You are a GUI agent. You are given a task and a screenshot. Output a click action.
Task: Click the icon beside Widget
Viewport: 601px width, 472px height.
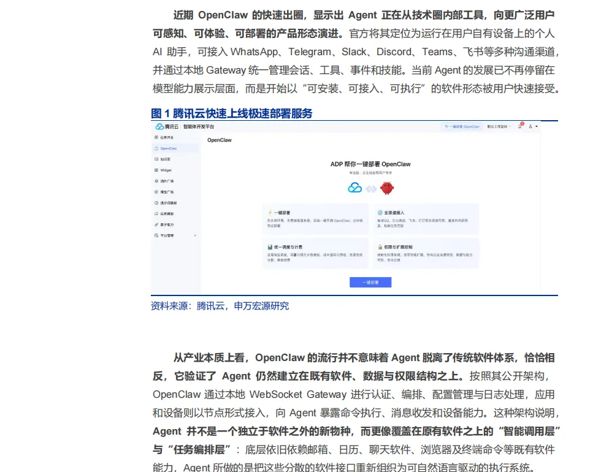(156, 170)
